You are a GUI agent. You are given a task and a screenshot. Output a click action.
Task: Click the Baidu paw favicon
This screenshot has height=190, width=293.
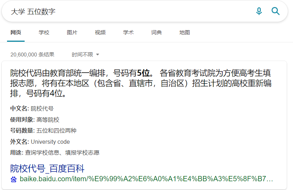(14, 179)
